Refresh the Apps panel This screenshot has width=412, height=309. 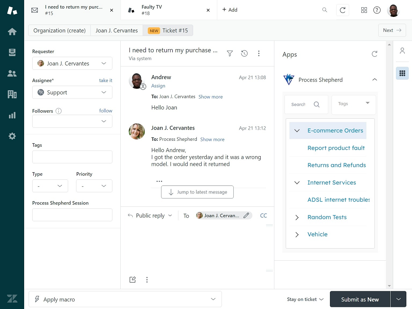click(375, 54)
